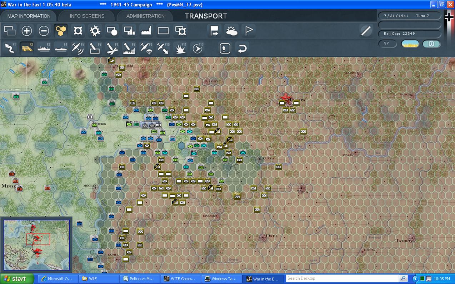Click the Mogilev city label
Image resolution: width=455 pixels, height=284 pixels.
pos(90,186)
